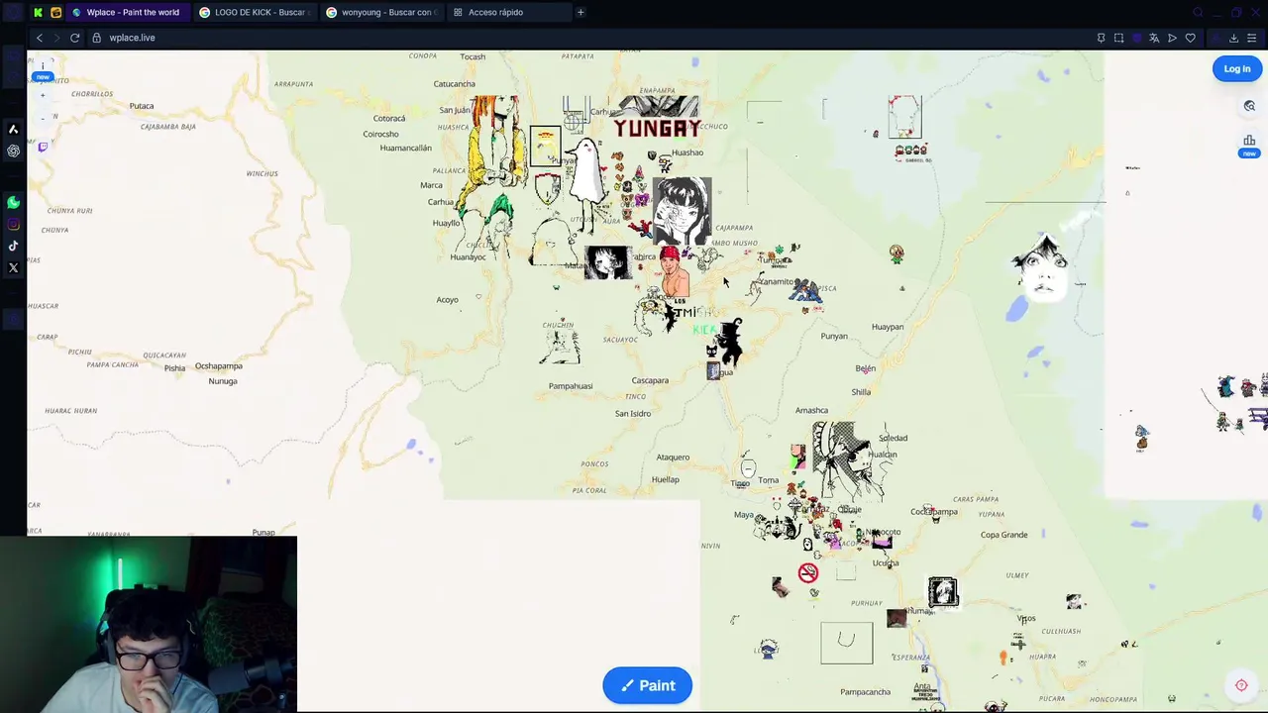Click the snapshot capture icon
The height and width of the screenshot is (713, 1268).
(1118, 38)
